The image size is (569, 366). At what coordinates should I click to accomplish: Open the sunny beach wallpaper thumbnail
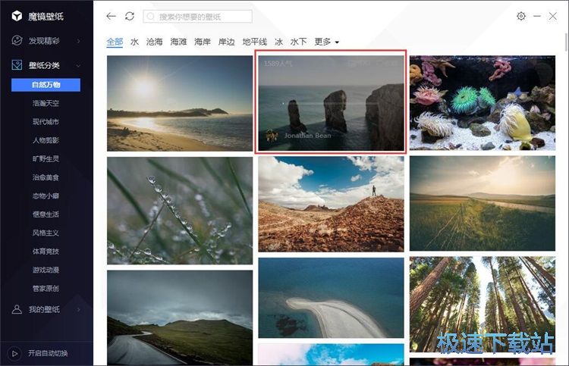coord(180,103)
